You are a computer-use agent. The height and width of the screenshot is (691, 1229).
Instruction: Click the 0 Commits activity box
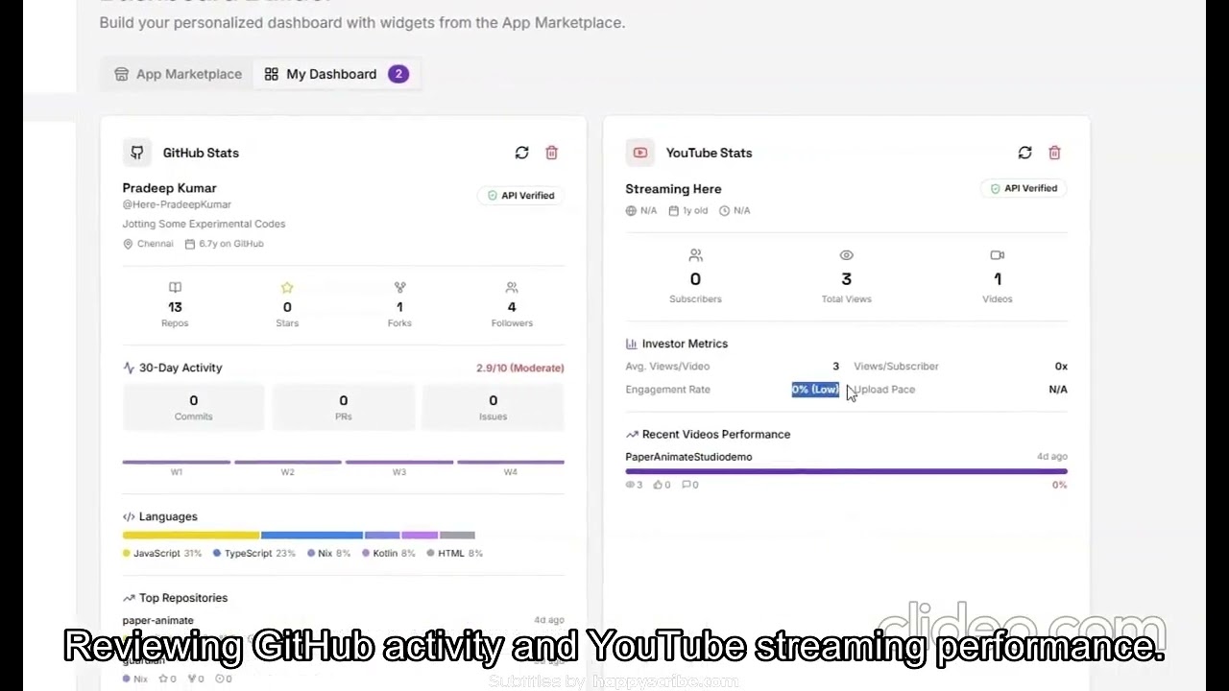click(x=194, y=407)
